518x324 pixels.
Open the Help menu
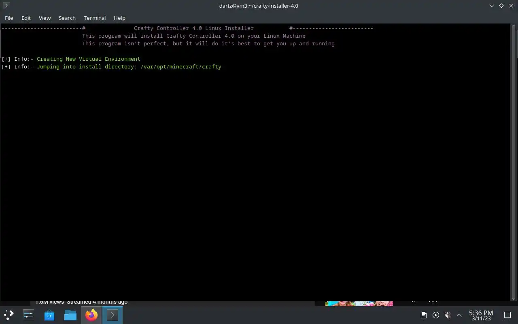(x=119, y=18)
